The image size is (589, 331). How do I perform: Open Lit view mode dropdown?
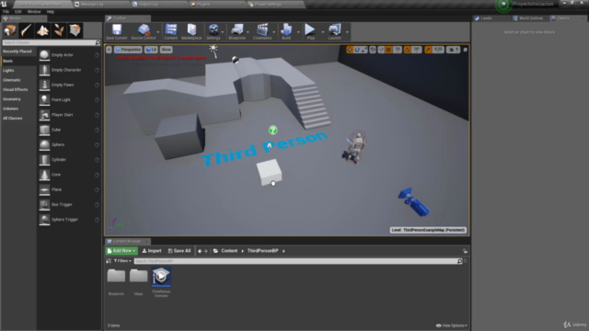[x=151, y=50]
